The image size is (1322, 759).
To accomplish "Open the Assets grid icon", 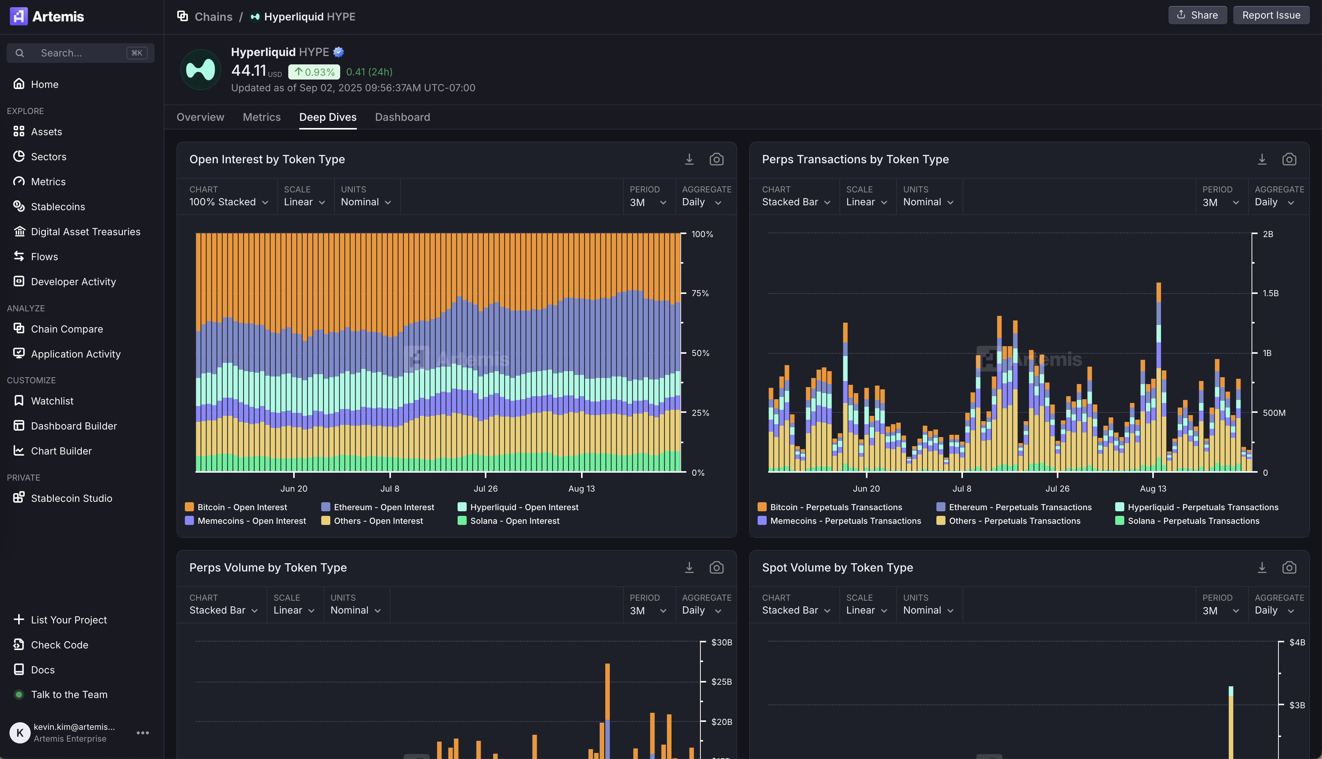I will (x=19, y=131).
